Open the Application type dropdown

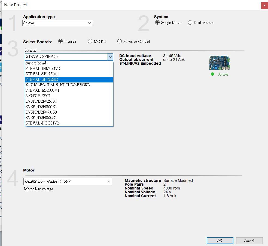(x=57, y=23)
